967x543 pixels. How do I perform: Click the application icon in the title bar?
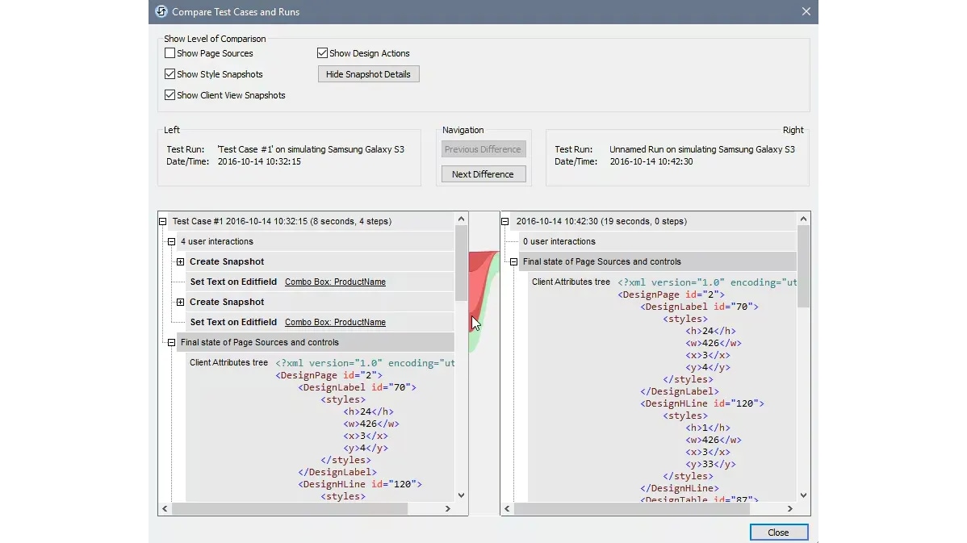coord(161,12)
